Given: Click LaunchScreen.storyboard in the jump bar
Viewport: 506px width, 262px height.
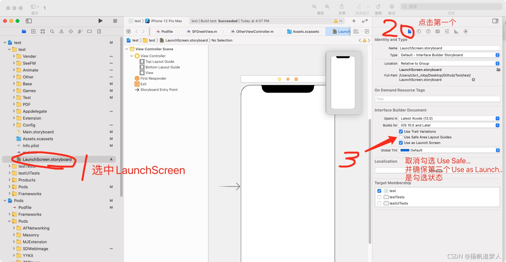Looking at the screenshot, I should (x=184, y=40).
